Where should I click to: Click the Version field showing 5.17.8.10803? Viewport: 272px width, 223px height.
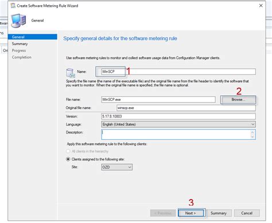coord(178,116)
